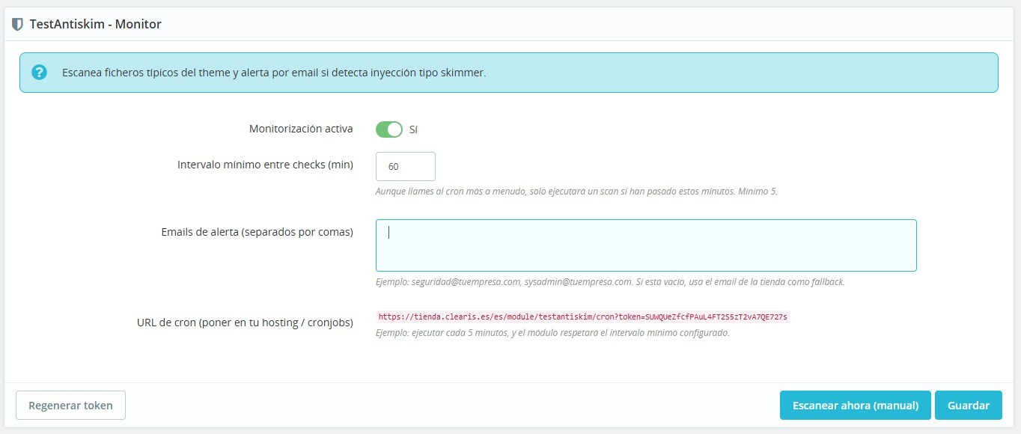The height and width of the screenshot is (434, 1021).
Task: Select the 'Intervalo mínimo entre checks' label
Action: [265, 165]
